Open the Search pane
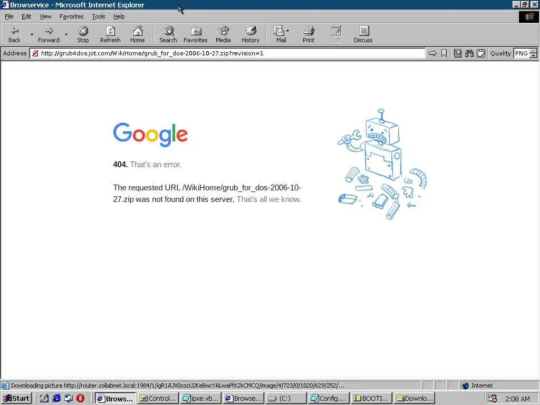This screenshot has width=540, height=405. coord(168,34)
